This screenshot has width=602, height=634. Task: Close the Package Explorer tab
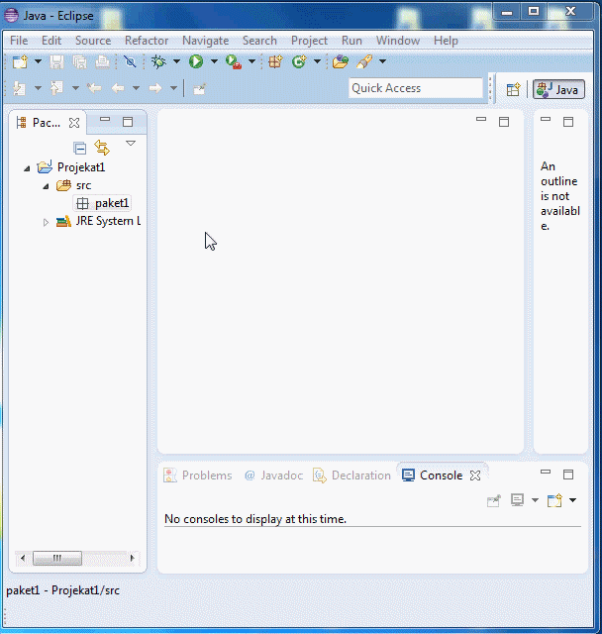[x=74, y=123]
